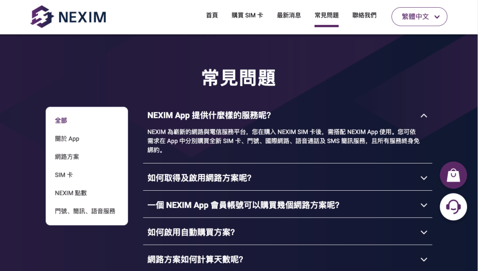Viewport: 478px width, 271px height.
Task: Open 購買 SIM 卡 page
Action: point(247,15)
